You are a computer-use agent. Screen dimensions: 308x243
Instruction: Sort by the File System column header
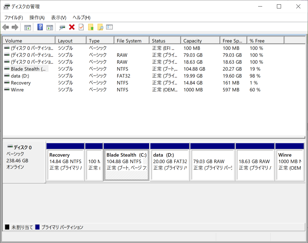pyautogui.click(x=132, y=40)
